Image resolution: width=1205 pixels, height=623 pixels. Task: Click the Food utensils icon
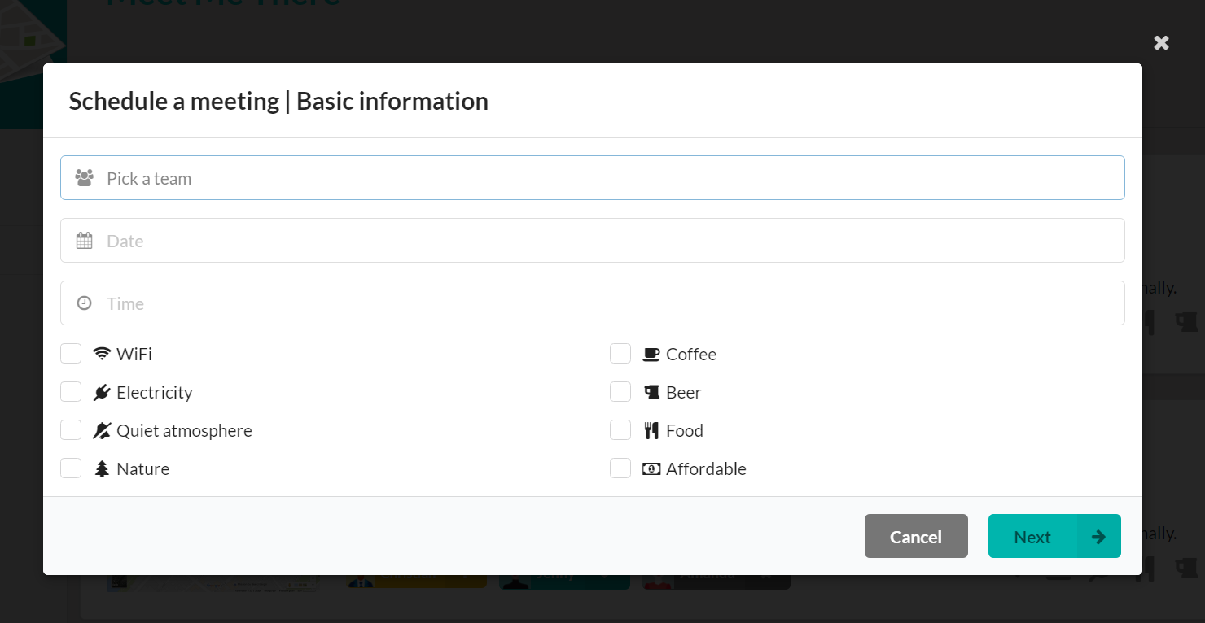tap(651, 430)
